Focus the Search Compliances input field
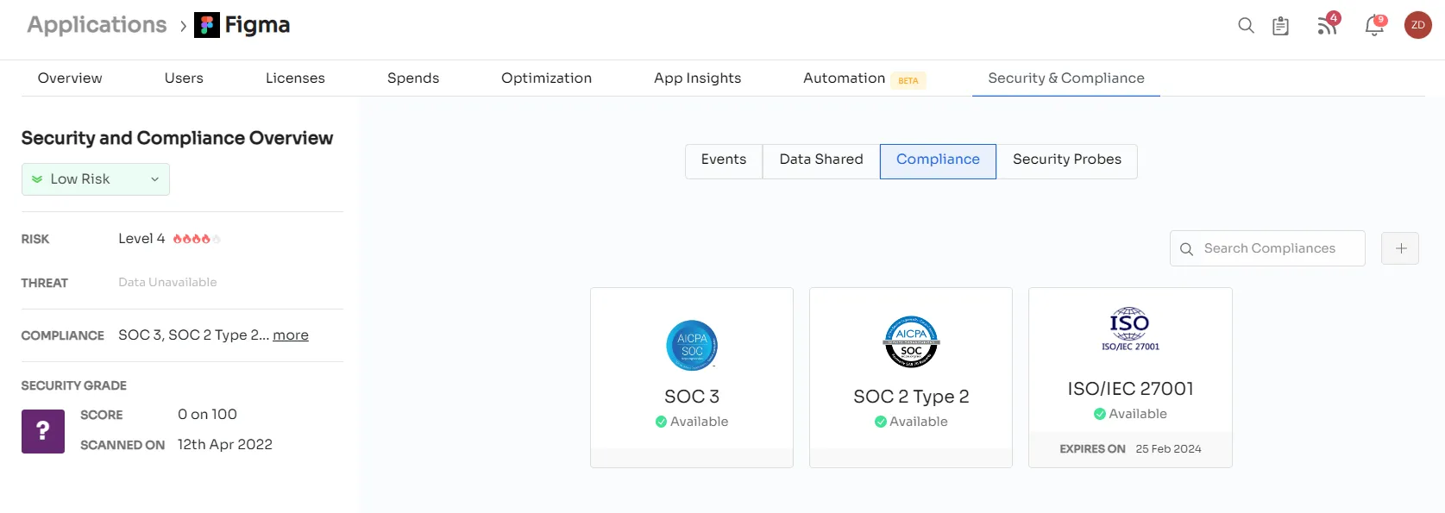The height and width of the screenshot is (513, 1445). pyautogui.click(x=1267, y=248)
